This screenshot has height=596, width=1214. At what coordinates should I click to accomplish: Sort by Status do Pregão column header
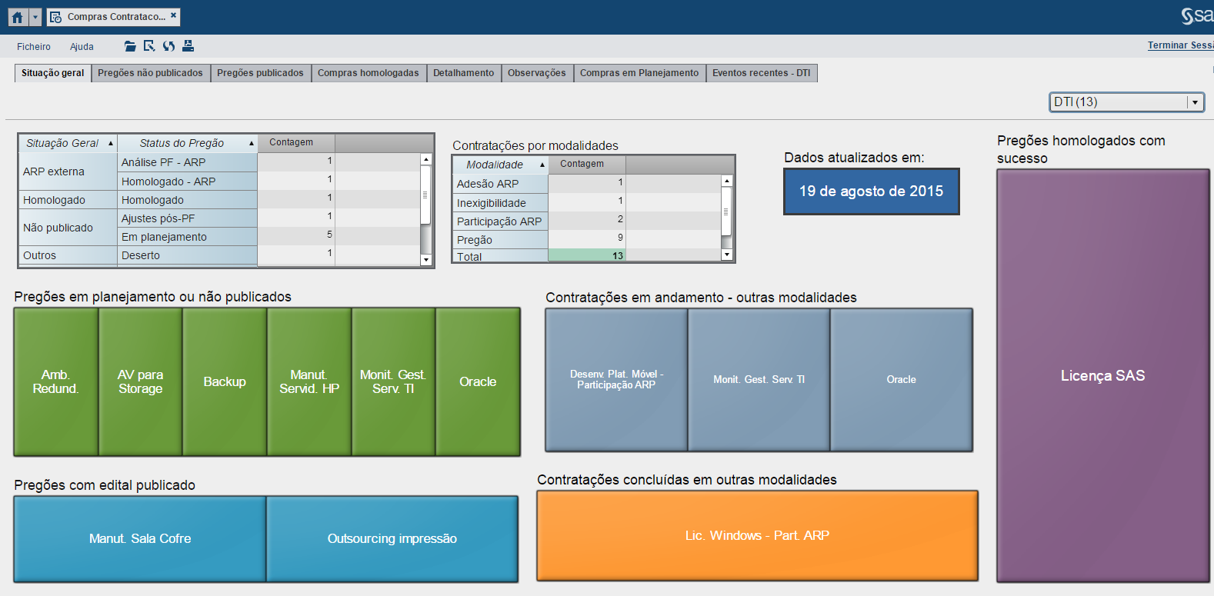(x=187, y=143)
